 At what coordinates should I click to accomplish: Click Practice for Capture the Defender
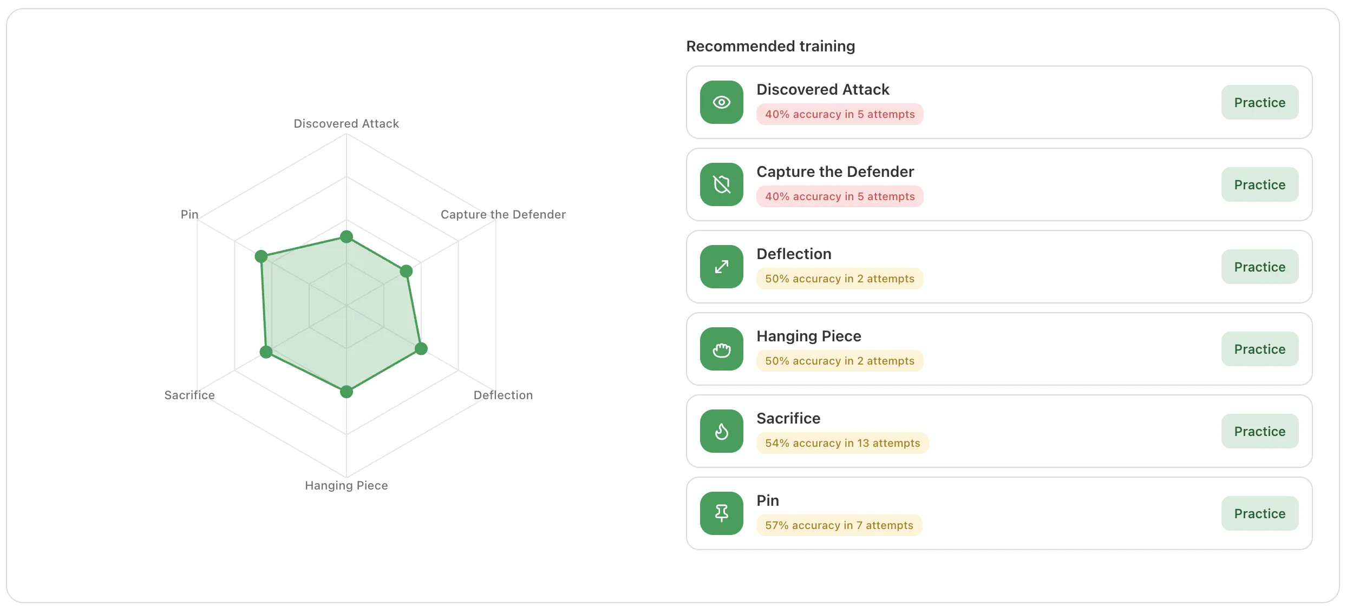[x=1259, y=184]
